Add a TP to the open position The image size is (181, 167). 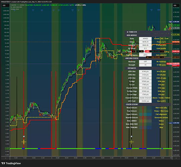[138, 51]
